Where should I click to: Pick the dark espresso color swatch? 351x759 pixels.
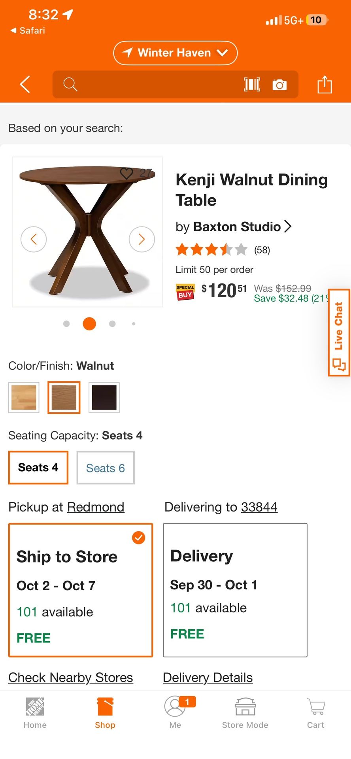coord(104,397)
